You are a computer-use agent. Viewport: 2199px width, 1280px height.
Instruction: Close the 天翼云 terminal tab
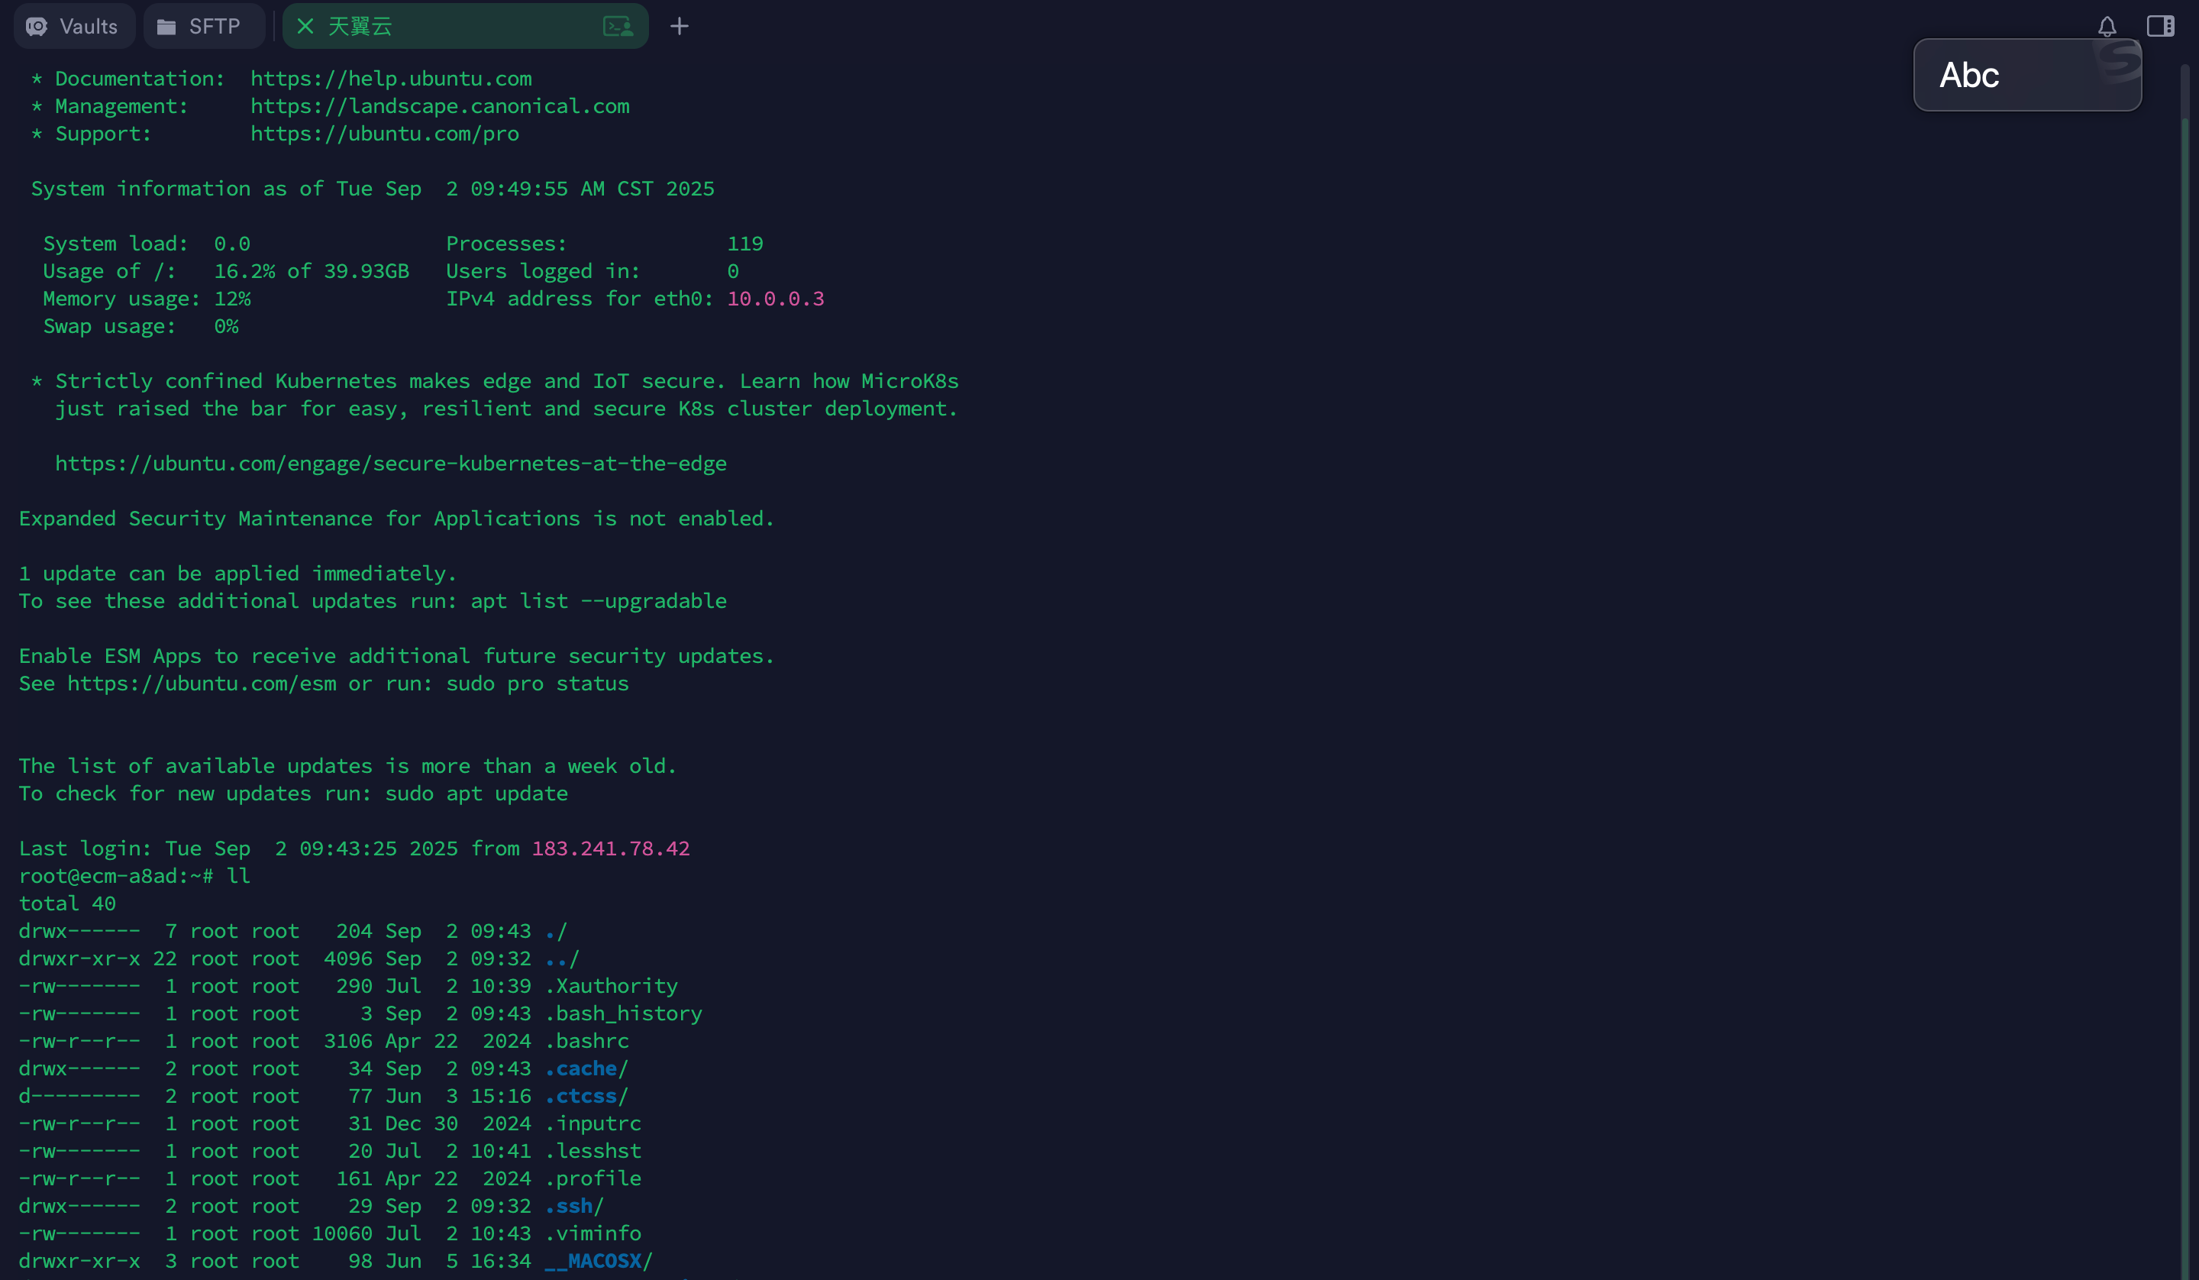tap(305, 26)
